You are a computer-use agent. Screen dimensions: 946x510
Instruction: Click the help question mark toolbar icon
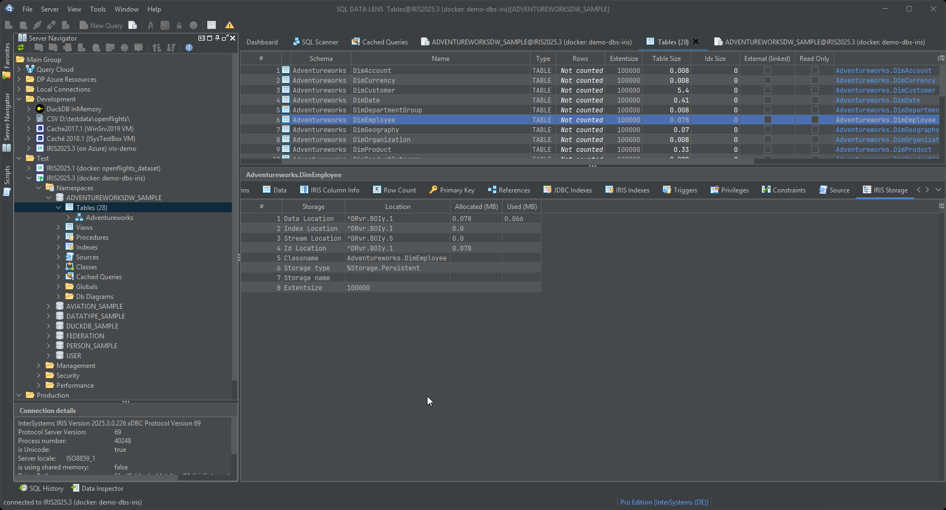(x=193, y=25)
